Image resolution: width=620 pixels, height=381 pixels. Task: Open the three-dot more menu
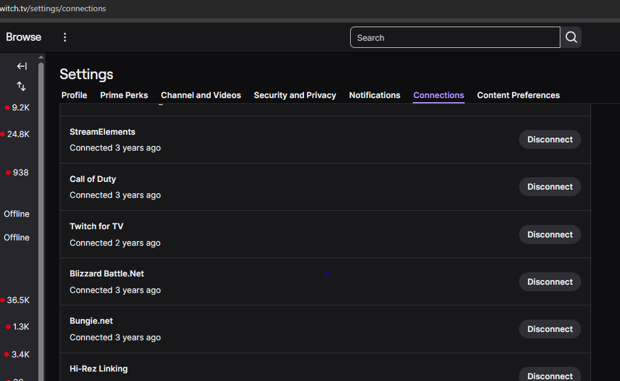65,37
